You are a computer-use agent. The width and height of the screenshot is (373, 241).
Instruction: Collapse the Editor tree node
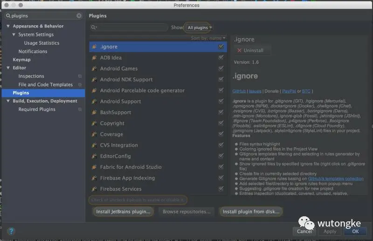tap(8, 68)
